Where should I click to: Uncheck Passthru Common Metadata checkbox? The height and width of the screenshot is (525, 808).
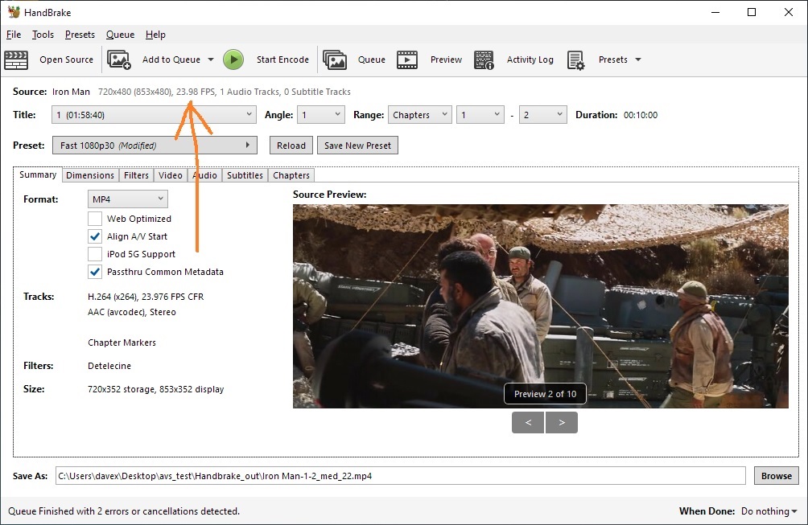tap(95, 272)
